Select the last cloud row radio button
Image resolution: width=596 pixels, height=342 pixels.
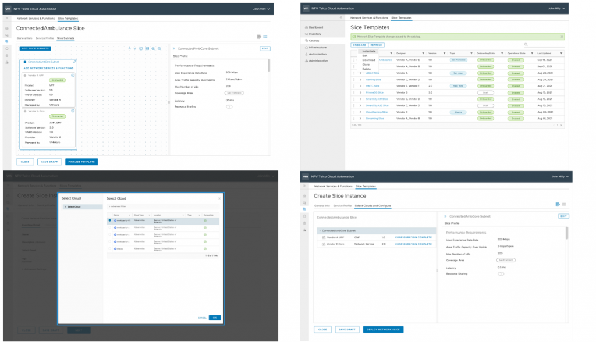tap(110, 248)
